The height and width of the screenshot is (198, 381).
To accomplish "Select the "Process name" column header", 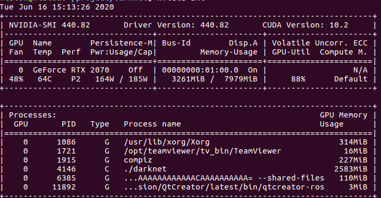I will click(x=152, y=124).
